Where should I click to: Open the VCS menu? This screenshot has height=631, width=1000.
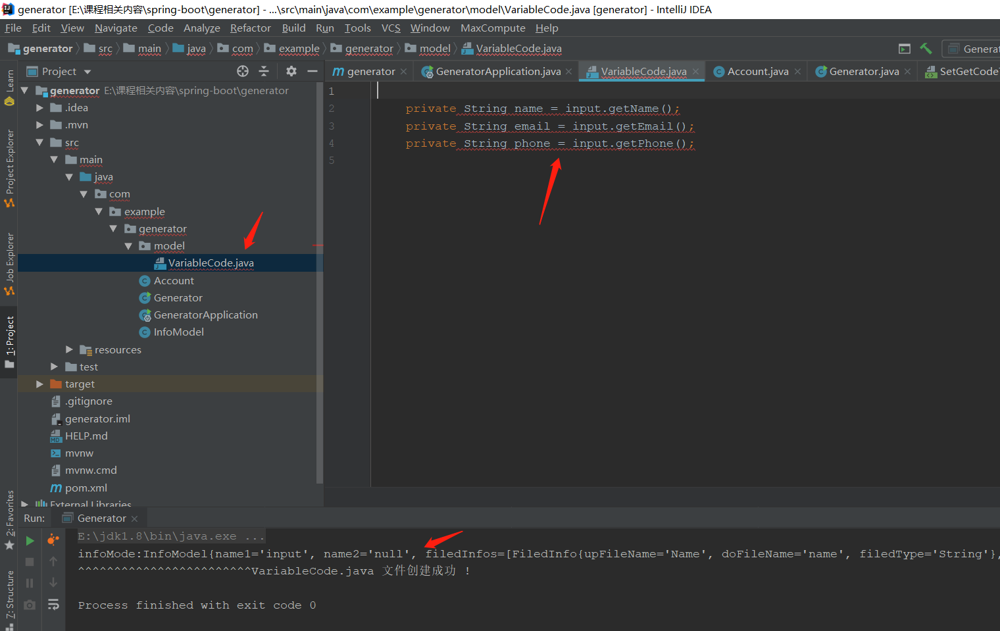tap(391, 28)
